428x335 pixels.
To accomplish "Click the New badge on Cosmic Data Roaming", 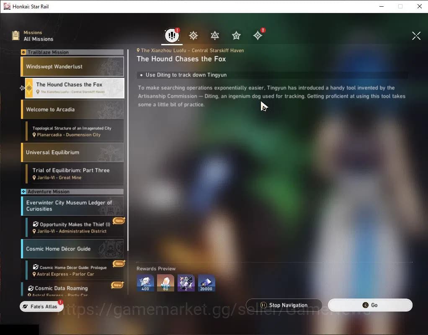I will coord(117,285).
